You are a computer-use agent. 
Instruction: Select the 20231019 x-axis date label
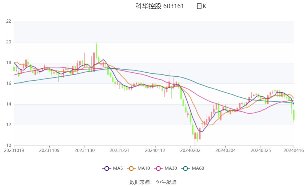[14, 151]
